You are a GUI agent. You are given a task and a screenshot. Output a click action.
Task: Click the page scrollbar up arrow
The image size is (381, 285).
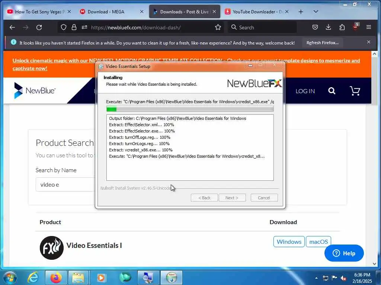374,54
